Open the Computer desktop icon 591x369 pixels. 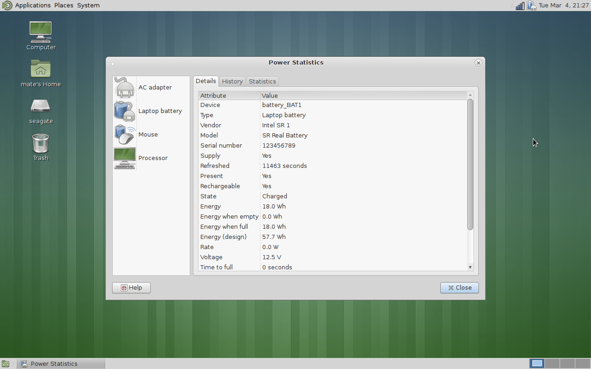click(41, 32)
